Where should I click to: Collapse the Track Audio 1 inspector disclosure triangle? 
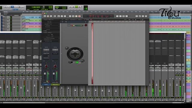pos(43,32)
